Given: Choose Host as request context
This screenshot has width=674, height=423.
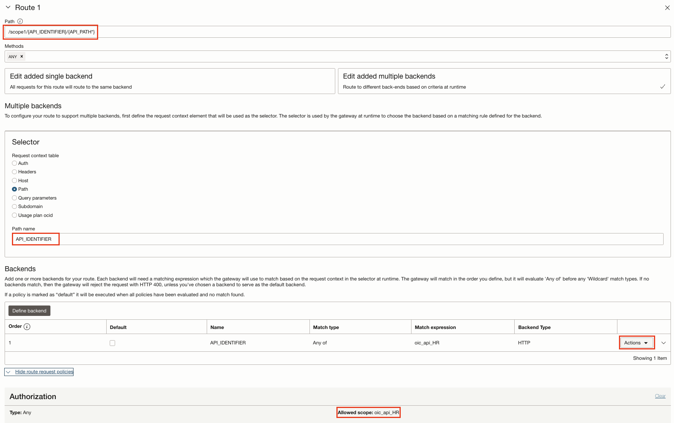Looking at the screenshot, I should (15, 181).
